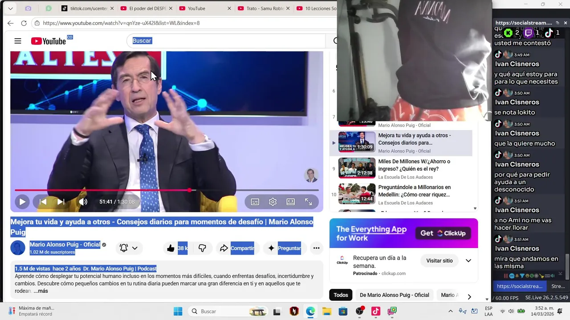This screenshot has width=570, height=320.
Task: Open Mario Alonso Puig channel avatar
Action: (18, 248)
